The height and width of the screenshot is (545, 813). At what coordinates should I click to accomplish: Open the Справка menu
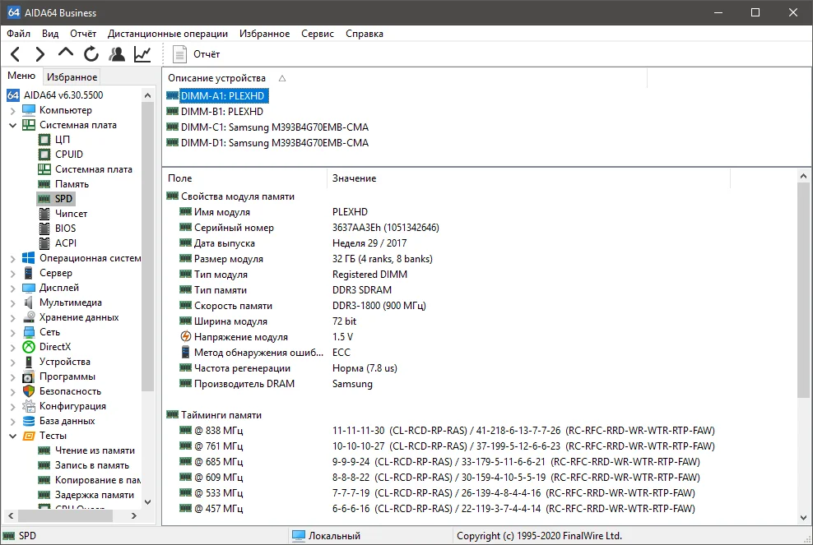click(364, 34)
